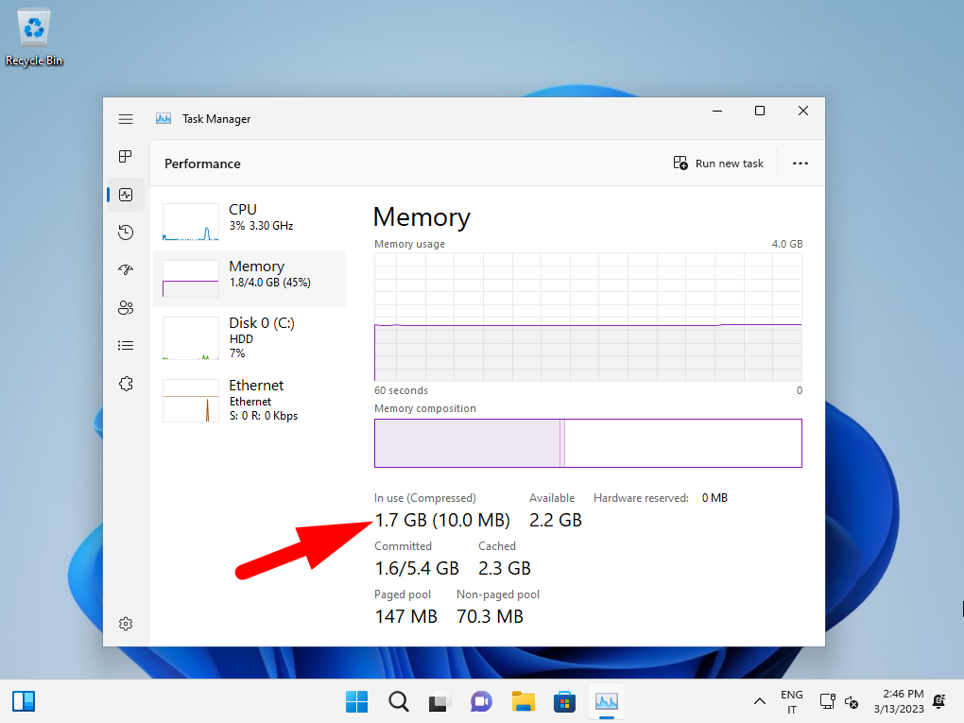Open Microsoft Store from the taskbar
The image size is (964, 723).
coord(564,701)
